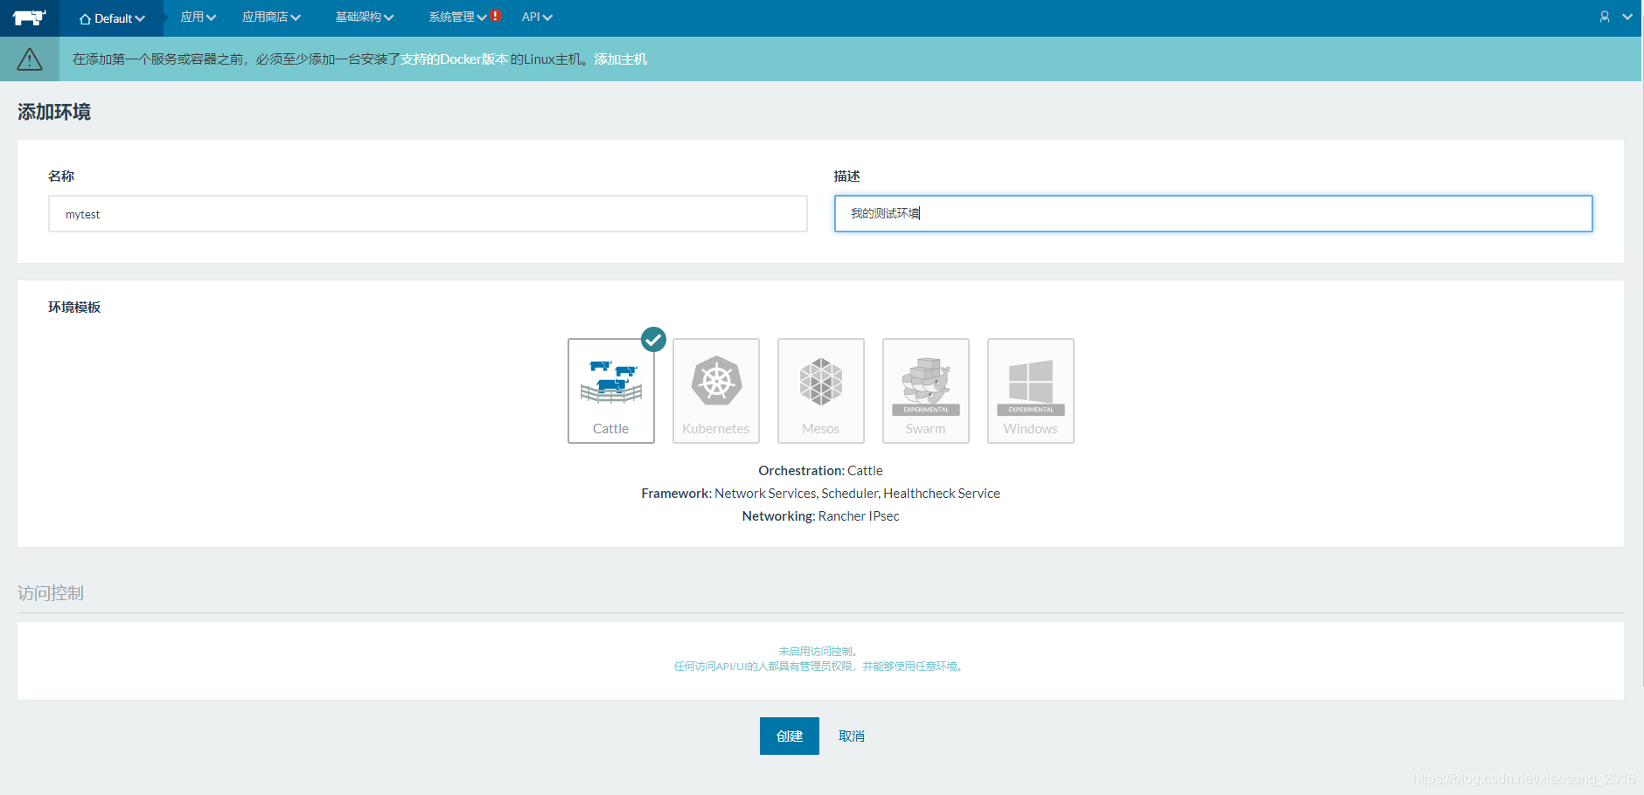The width and height of the screenshot is (1644, 795).
Task: Open the 基础架构 menu
Action: point(364,17)
